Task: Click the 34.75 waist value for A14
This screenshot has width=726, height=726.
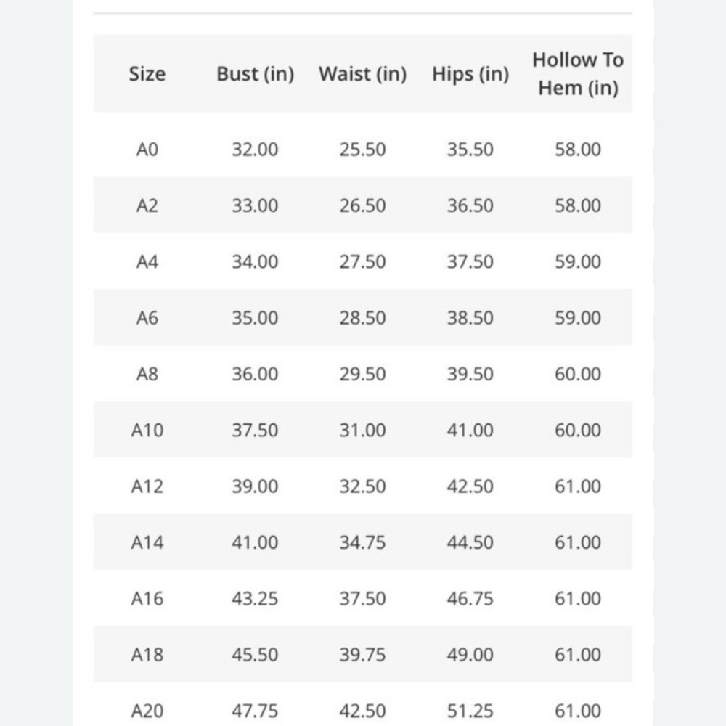Action: click(362, 542)
